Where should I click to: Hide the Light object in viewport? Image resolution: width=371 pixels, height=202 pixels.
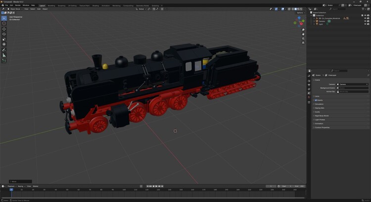[x=365, y=24]
